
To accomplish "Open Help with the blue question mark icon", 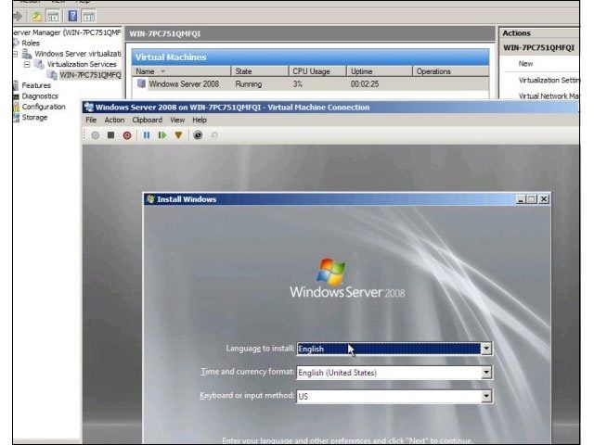I will [72, 16].
